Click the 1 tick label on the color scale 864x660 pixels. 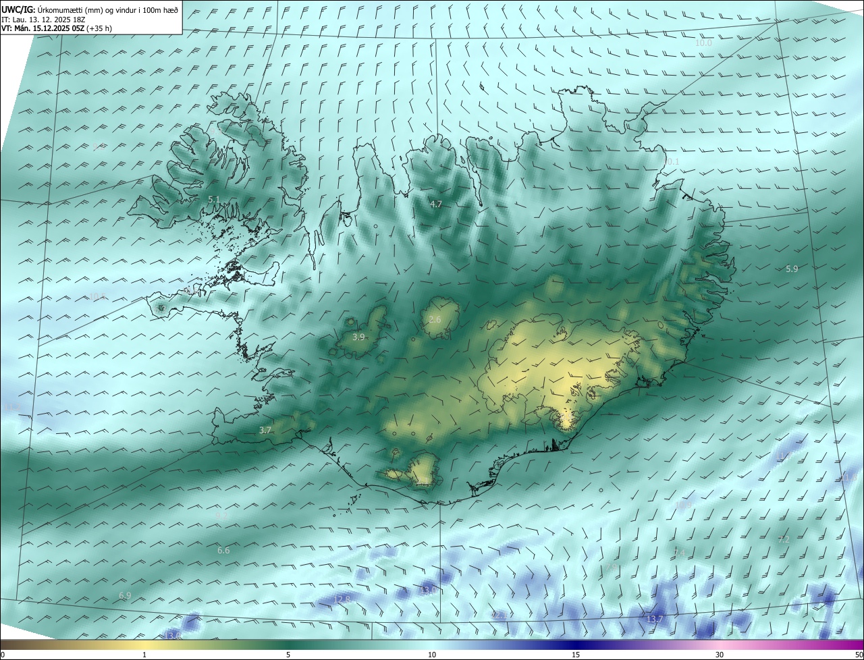tap(144, 655)
